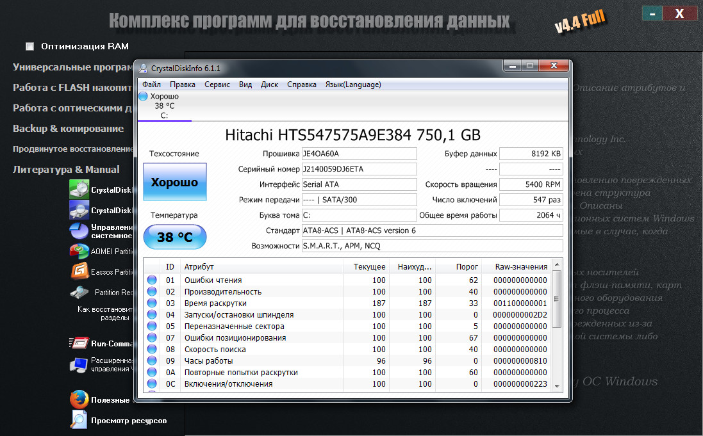Screen dimensions: 703x436
Task: Launch Управление системное pie-chart icon
Action: (79, 230)
